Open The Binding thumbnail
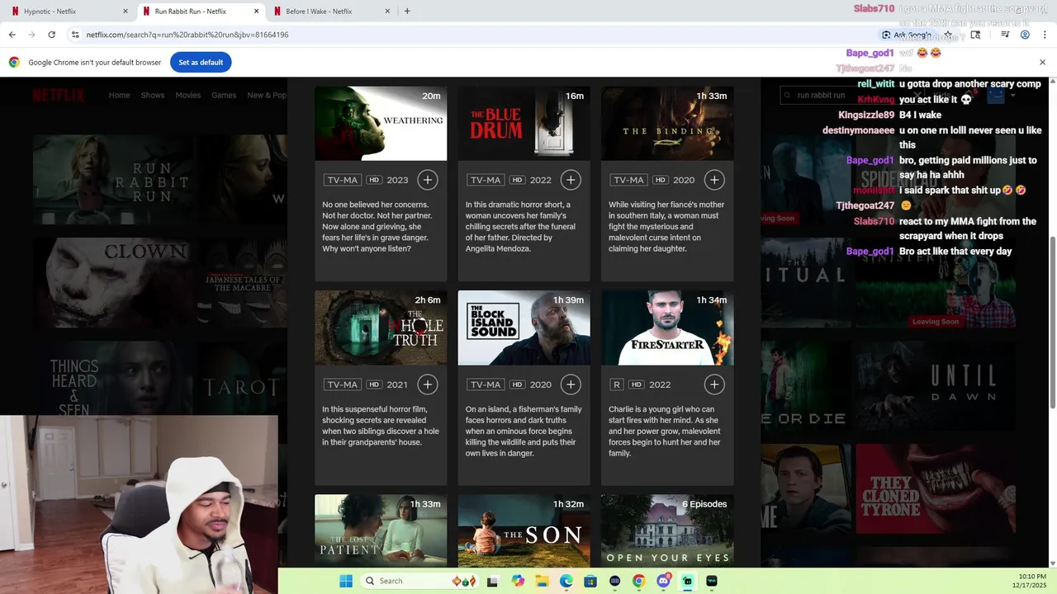1057x594 pixels. coord(667,123)
